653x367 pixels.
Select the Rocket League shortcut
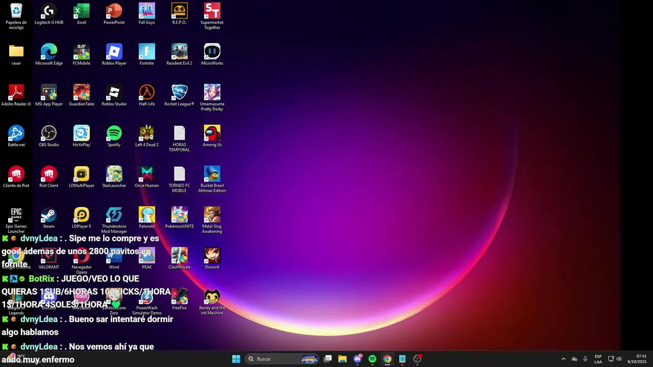coord(180,95)
